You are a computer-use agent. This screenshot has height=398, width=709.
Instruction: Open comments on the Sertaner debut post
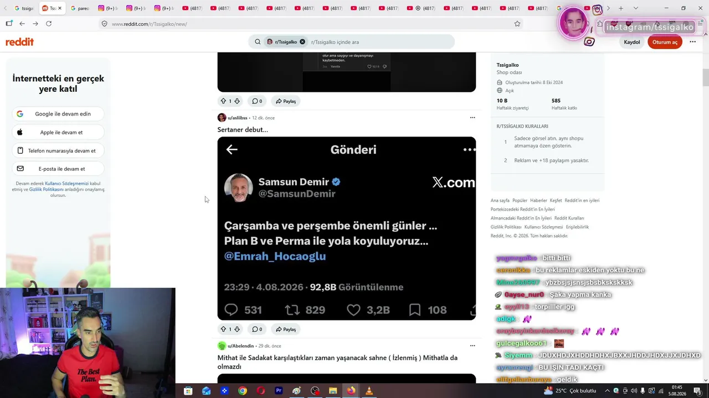(x=257, y=329)
